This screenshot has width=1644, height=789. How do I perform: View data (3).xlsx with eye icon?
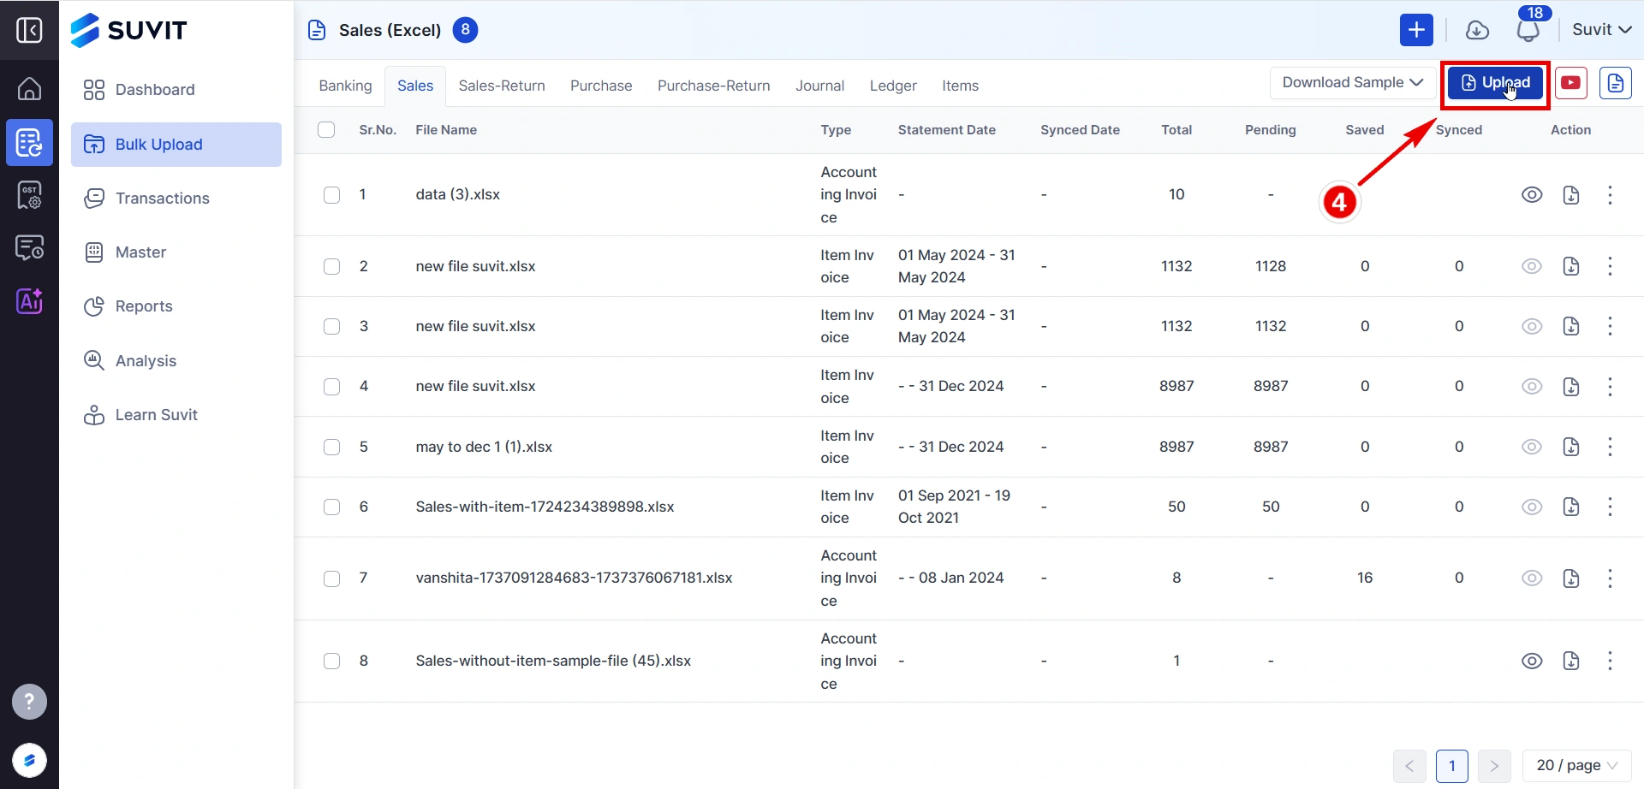coord(1532,195)
